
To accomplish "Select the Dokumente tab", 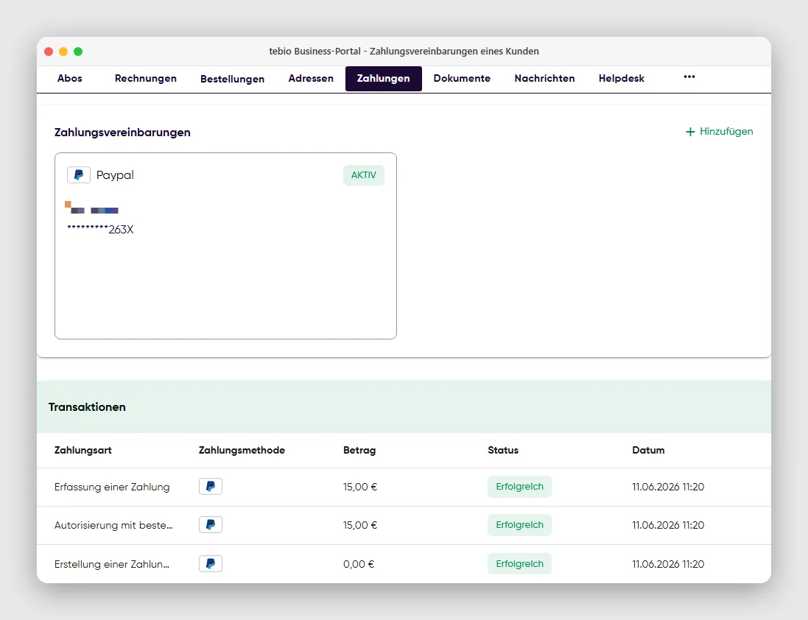I will 462,78.
